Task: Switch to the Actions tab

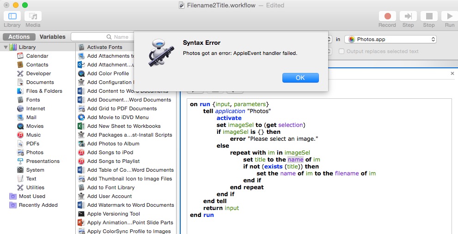Action: coord(19,37)
